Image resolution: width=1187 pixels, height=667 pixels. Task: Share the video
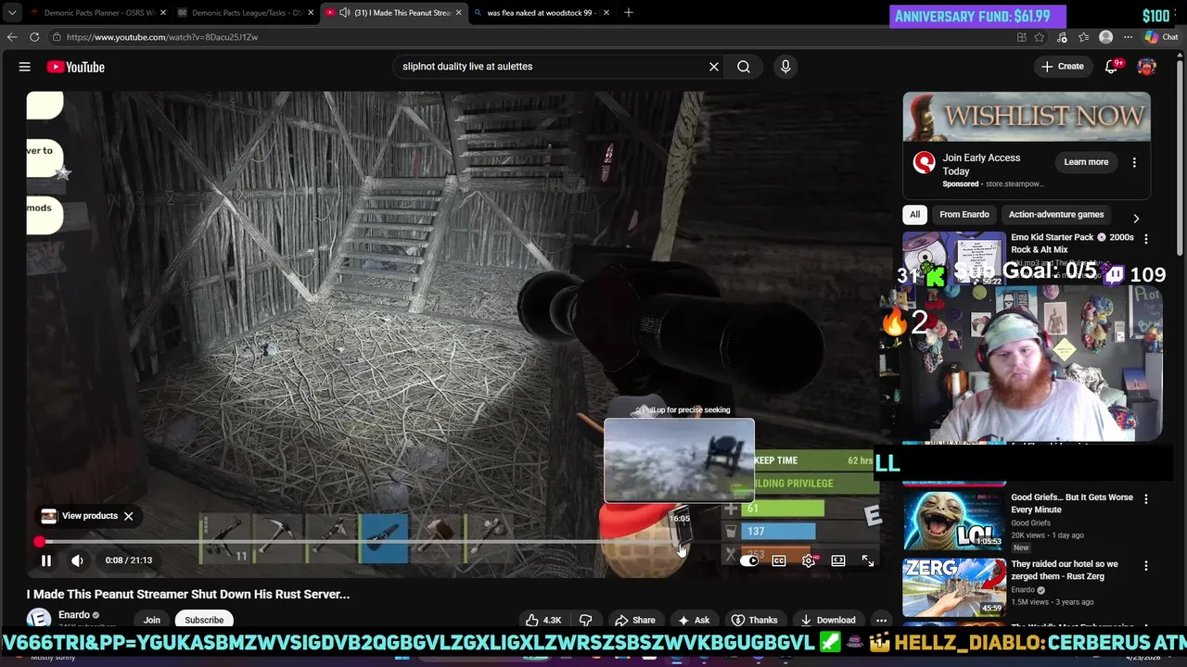pos(635,620)
